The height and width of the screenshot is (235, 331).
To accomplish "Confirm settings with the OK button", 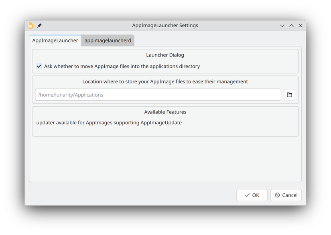I will 252,195.
